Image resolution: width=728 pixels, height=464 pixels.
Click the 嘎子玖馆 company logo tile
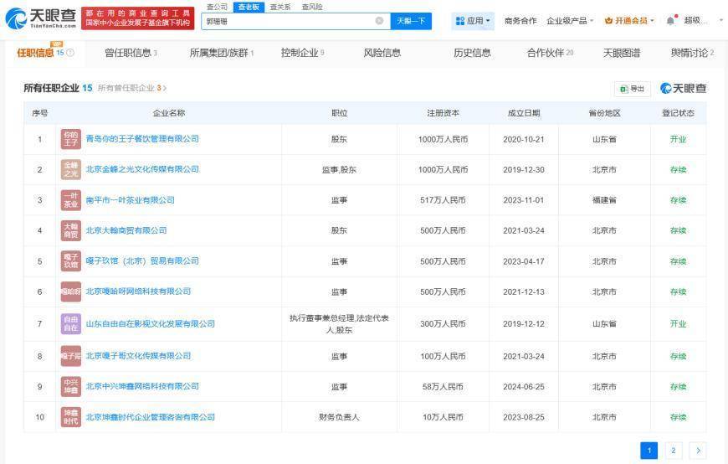pos(71,260)
